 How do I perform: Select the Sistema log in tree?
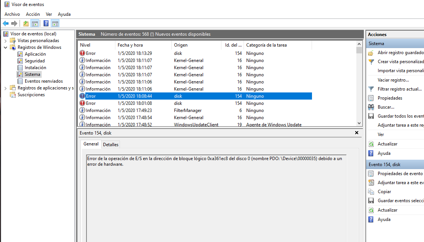click(x=32, y=74)
